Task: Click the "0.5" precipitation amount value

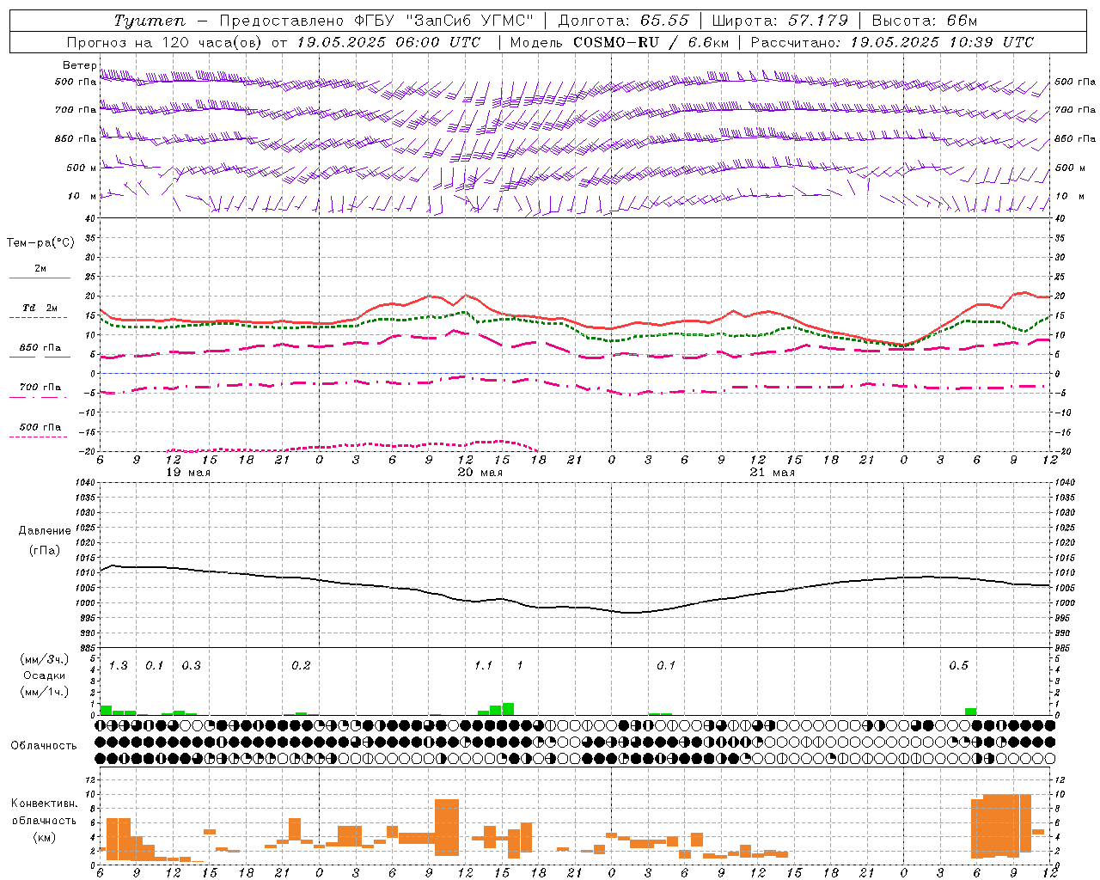Action: (958, 666)
